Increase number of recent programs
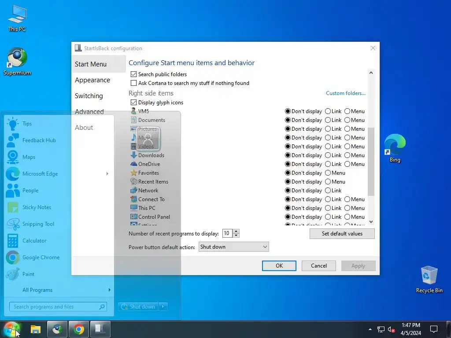451x338 pixels. pos(236,231)
